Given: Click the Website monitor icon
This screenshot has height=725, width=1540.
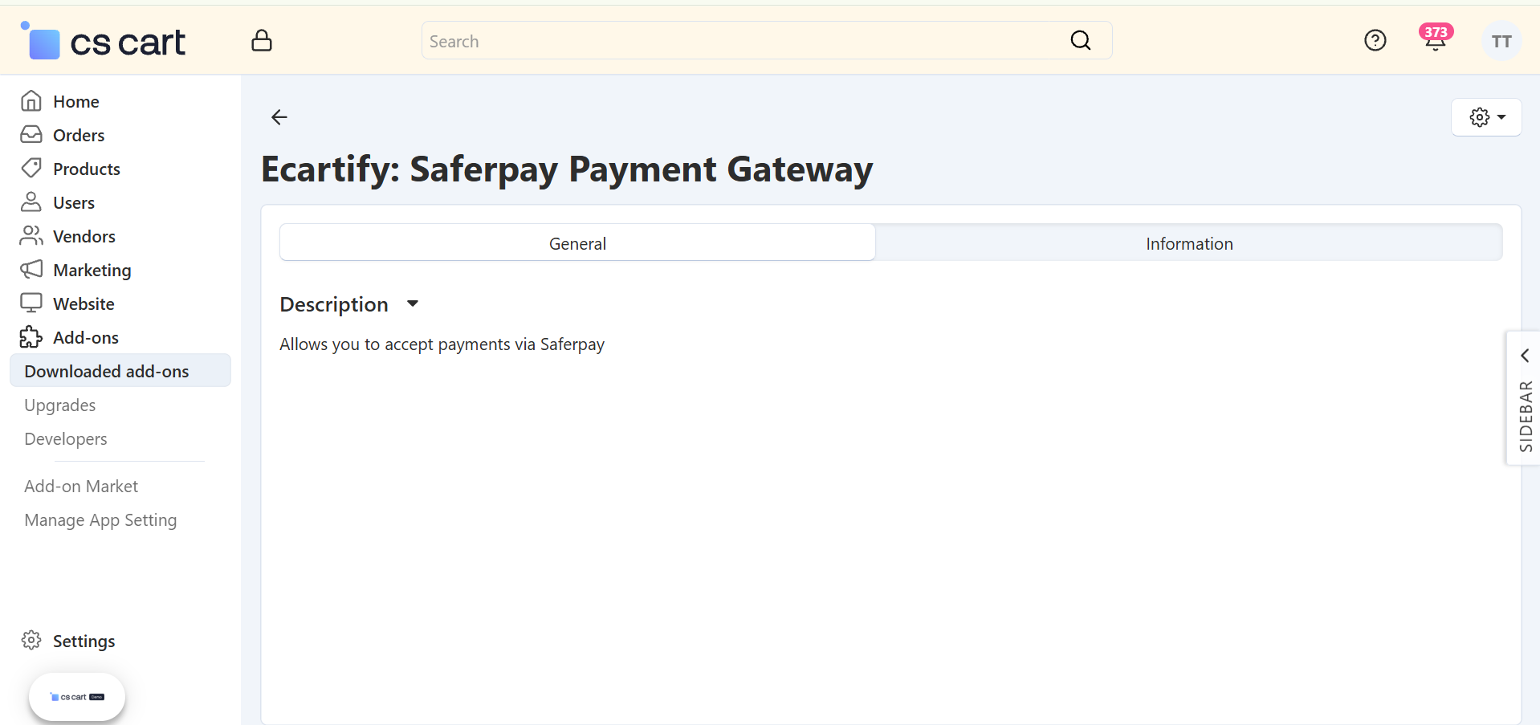Looking at the screenshot, I should pyautogui.click(x=31, y=303).
